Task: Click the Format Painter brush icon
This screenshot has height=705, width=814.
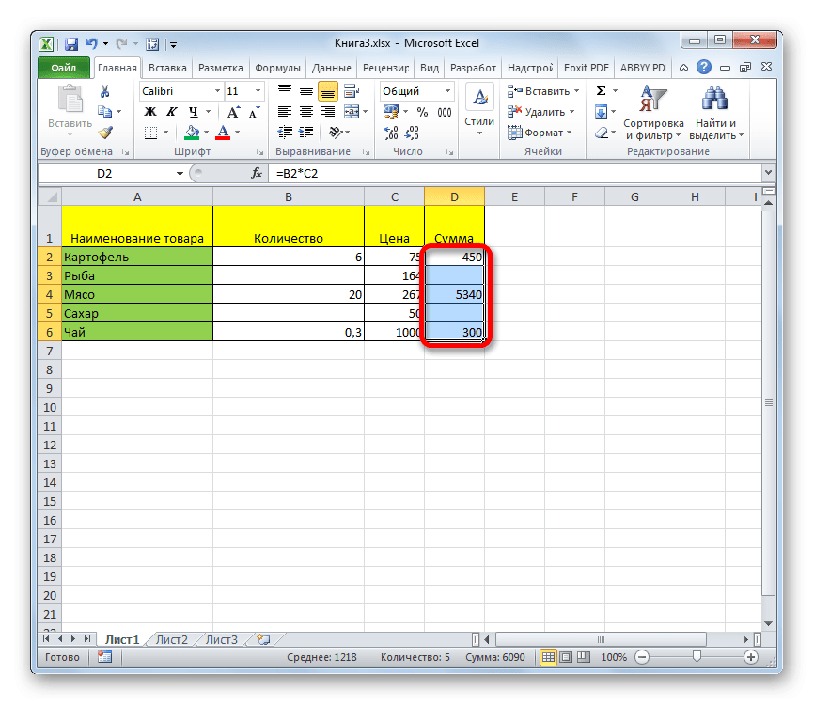Action: pos(105,133)
